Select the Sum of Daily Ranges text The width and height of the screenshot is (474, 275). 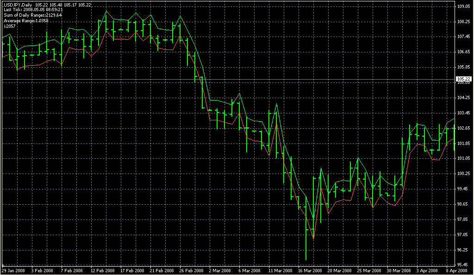point(32,15)
